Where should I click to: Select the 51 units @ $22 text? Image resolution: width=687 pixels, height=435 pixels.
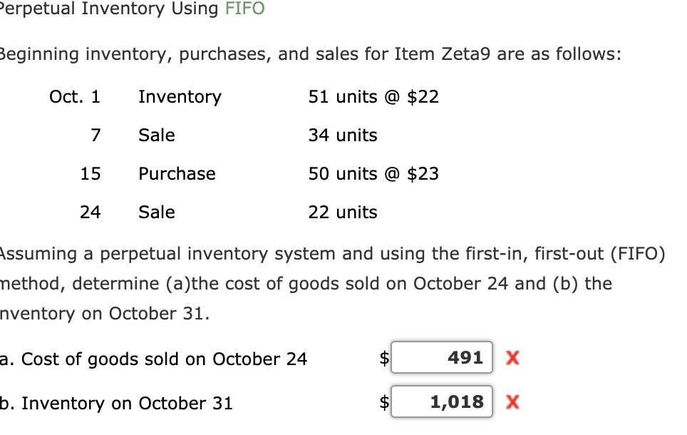coord(373,97)
